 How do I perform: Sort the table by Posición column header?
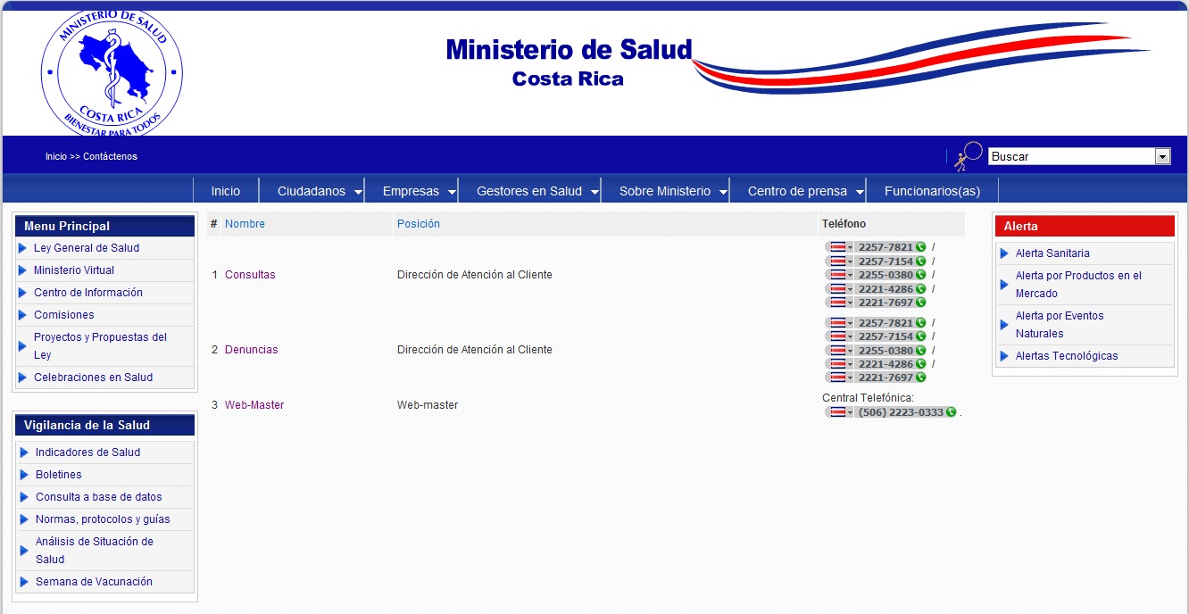[x=419, y=224]
